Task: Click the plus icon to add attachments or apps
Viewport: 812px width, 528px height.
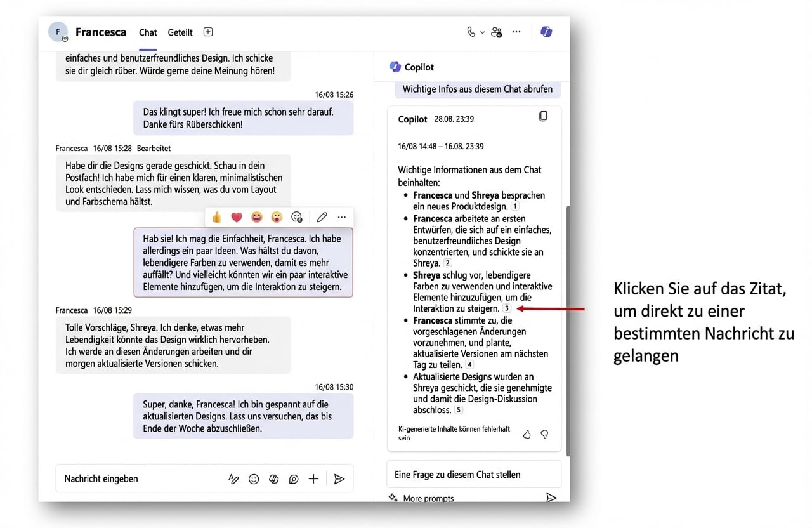Action: pyautogui.click(x=313, y=478)
